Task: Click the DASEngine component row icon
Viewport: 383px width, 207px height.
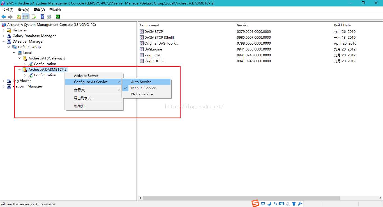Action: coord(142,49)
